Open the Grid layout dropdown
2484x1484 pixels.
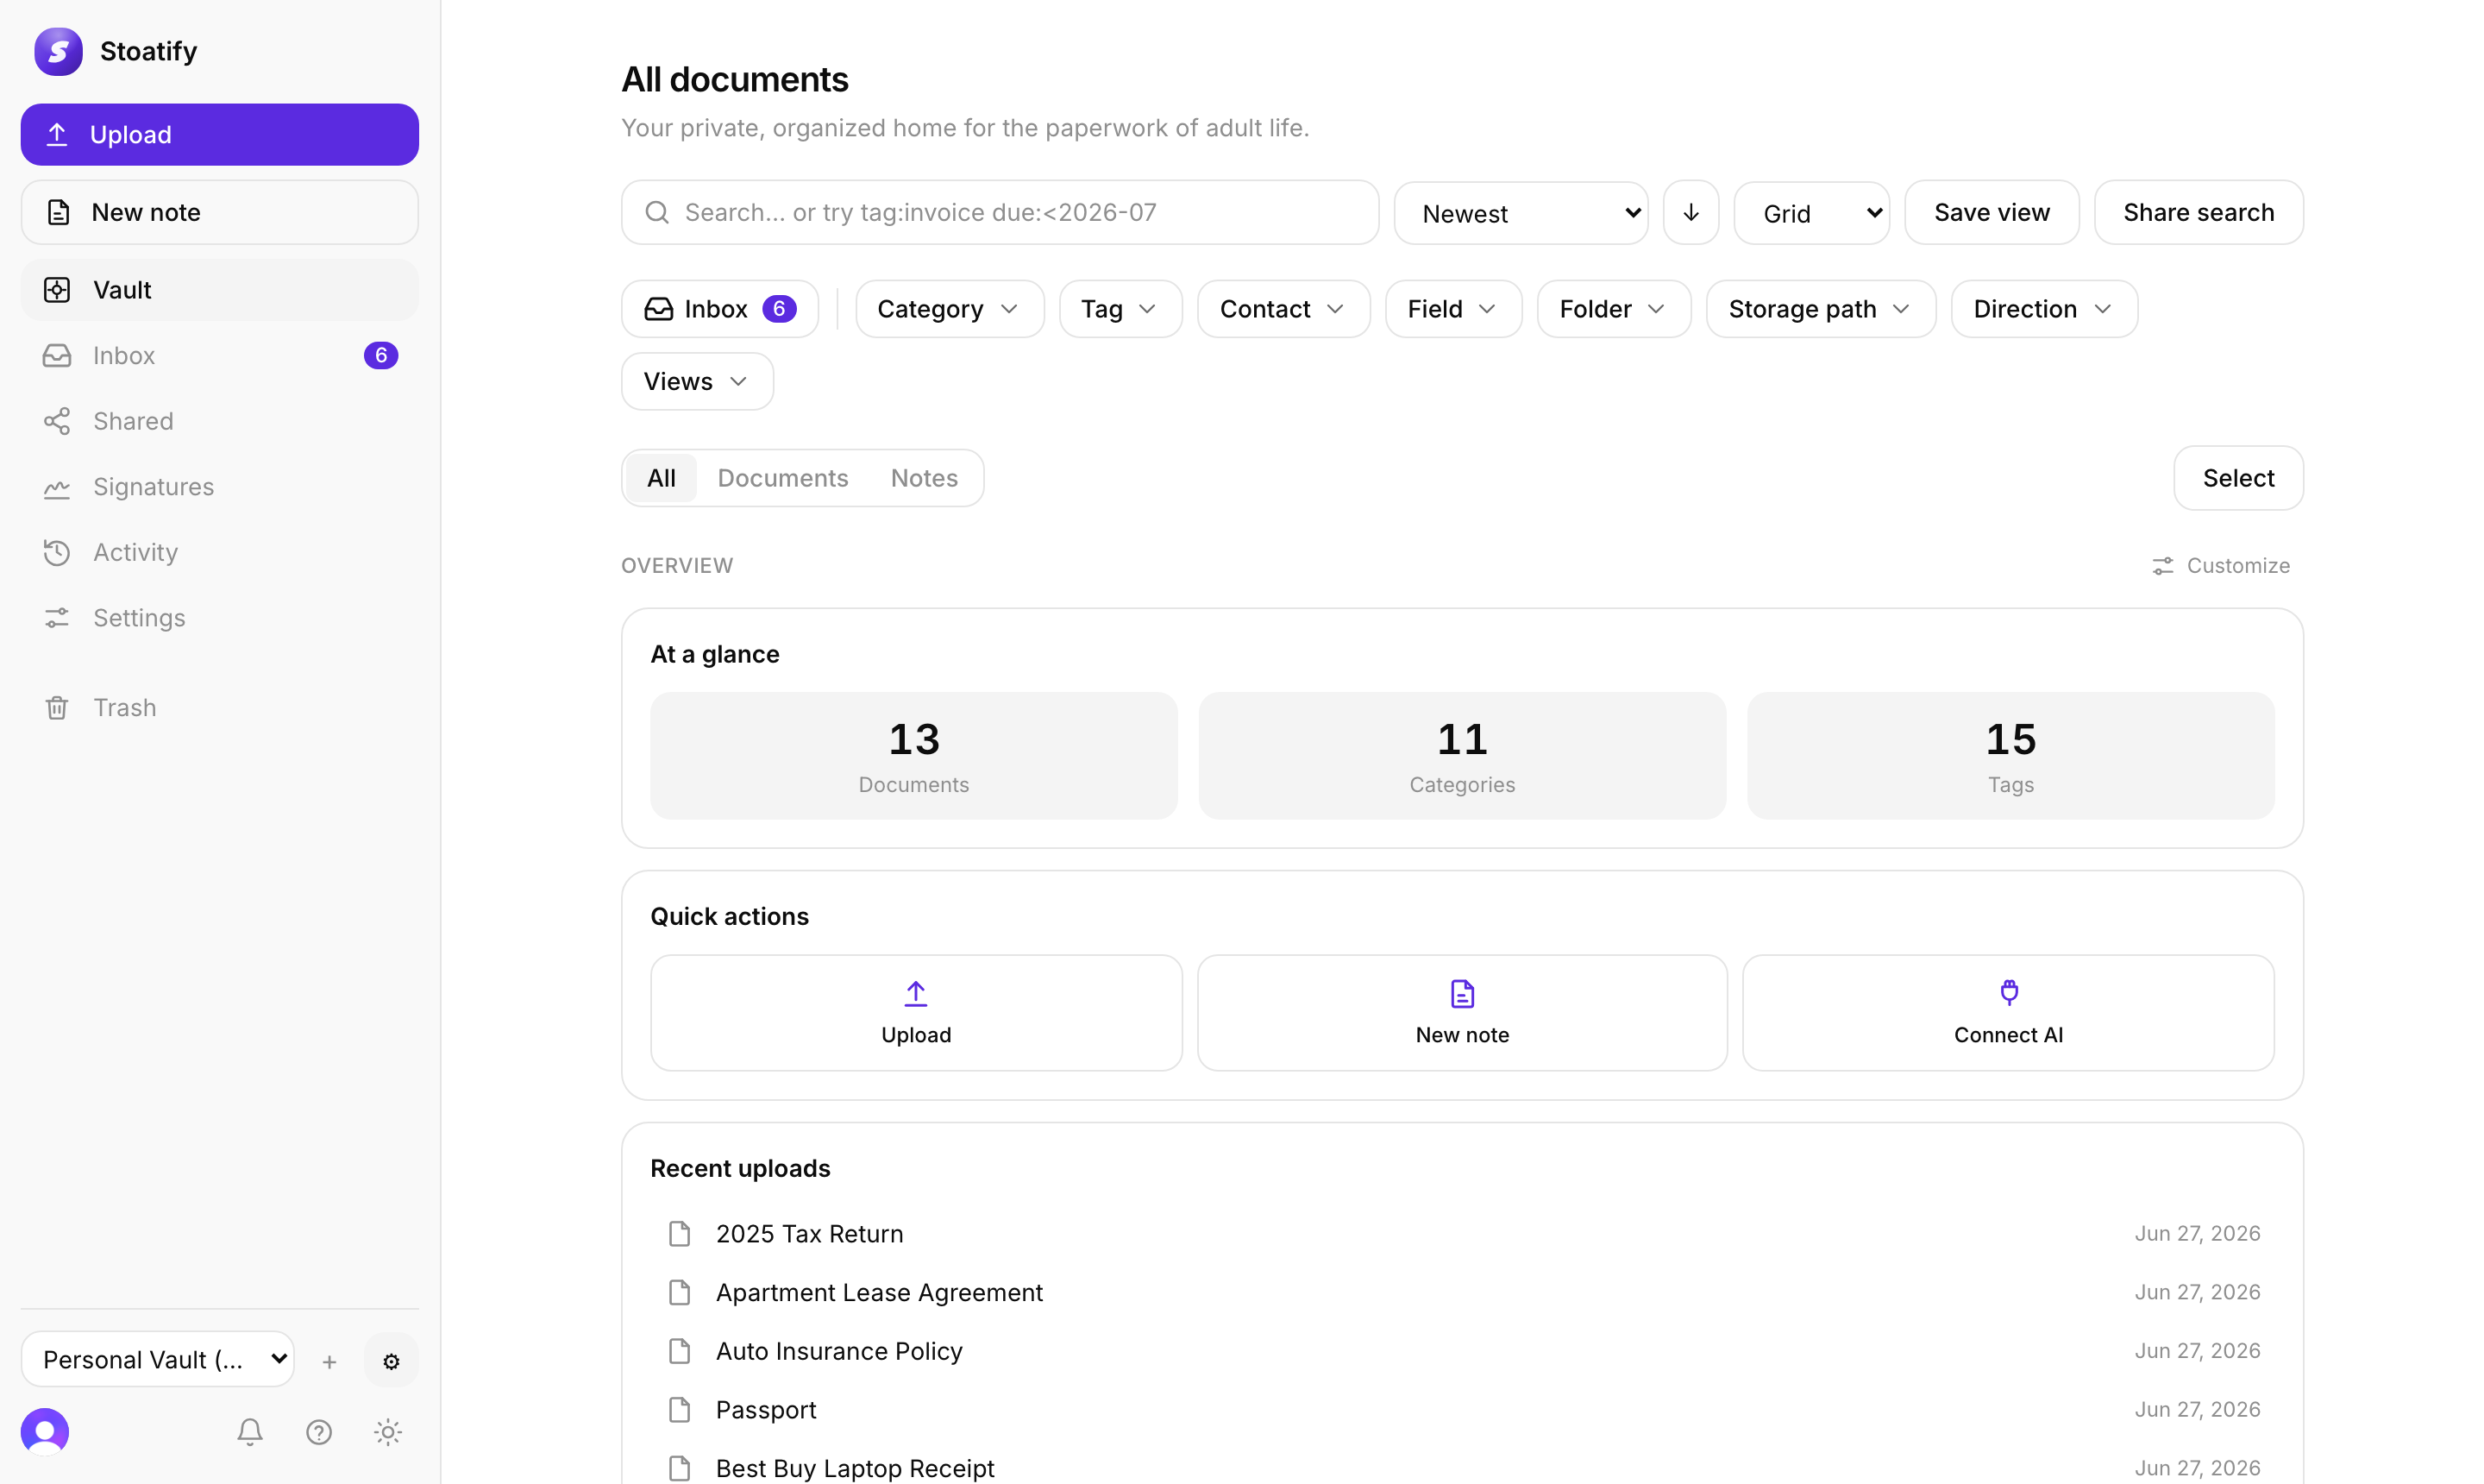pyautogui.click(x=1811, y=213)
